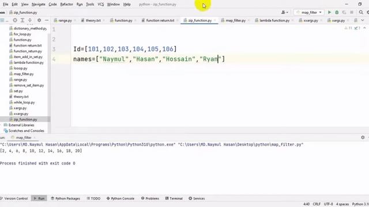
Task: Show hidden editor tabs dropdown arrow
Action: [x=363, y=21]
